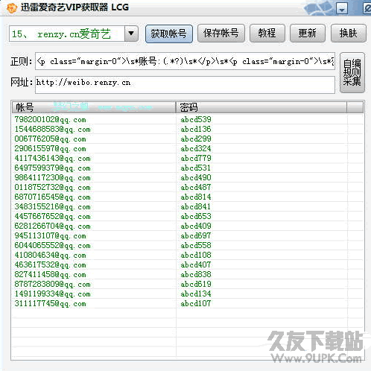Select account 8787283809@qq.com
Viewport: 371px width, 371px height.
tap(52, 284)
